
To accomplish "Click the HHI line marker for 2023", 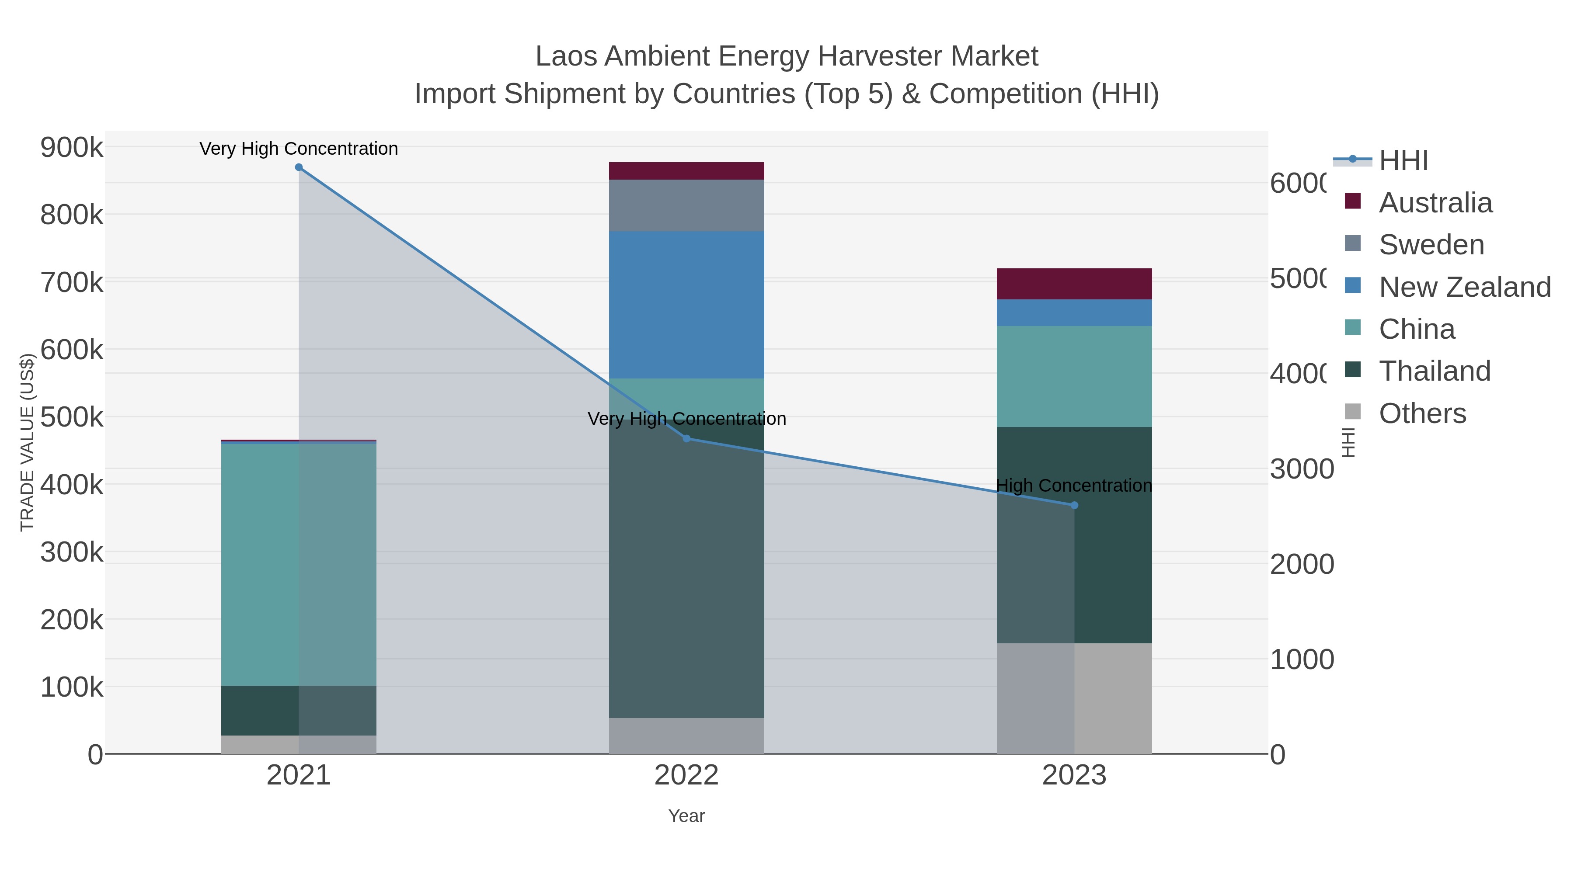I will pos(1074,505).
